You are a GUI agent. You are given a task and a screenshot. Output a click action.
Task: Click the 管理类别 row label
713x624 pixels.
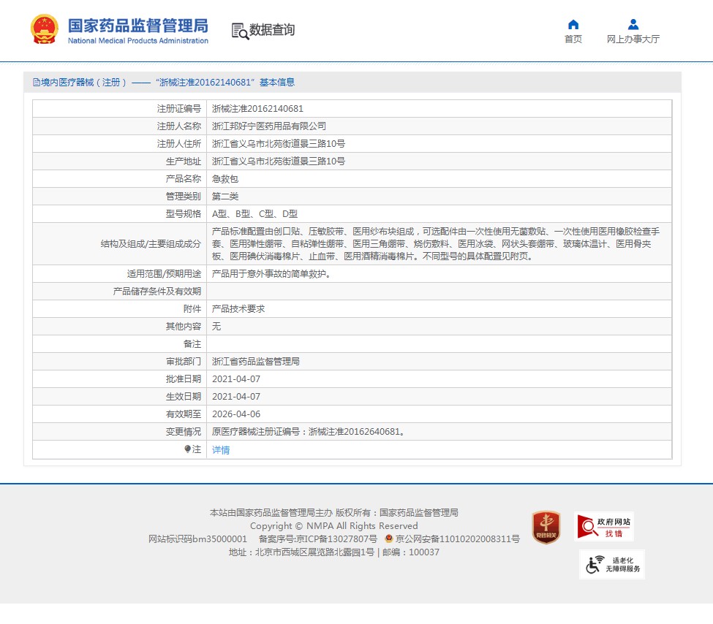point(184,197)
